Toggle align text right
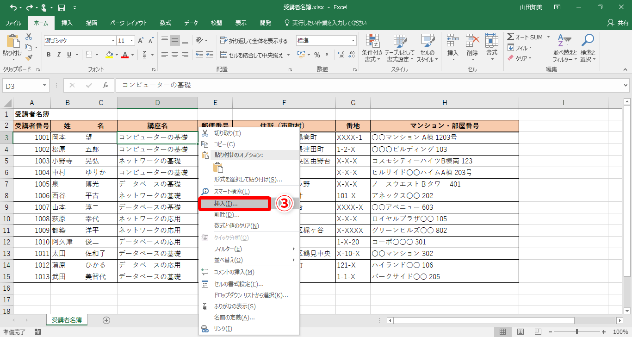Image resolution: width=632 pixels, height=337 pixels. pos(185,55)
